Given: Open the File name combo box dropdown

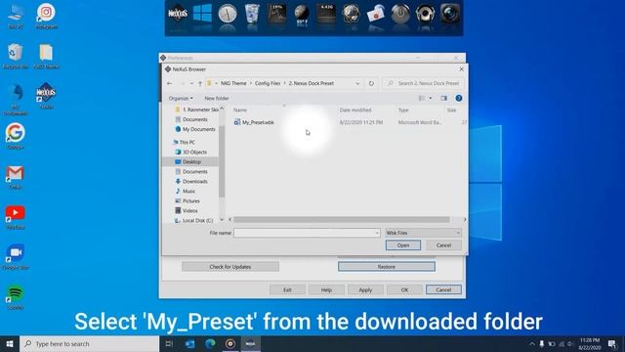Looking at the screenshot, I should coord(377,233).
